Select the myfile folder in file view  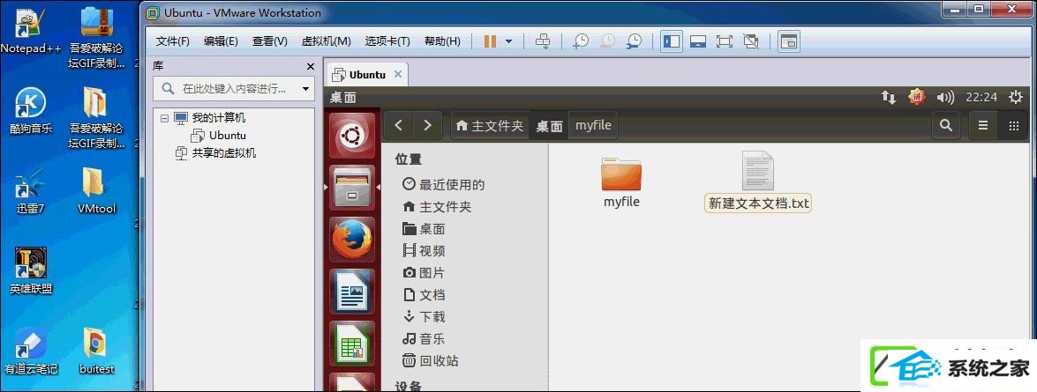click(x=621, y=183)
